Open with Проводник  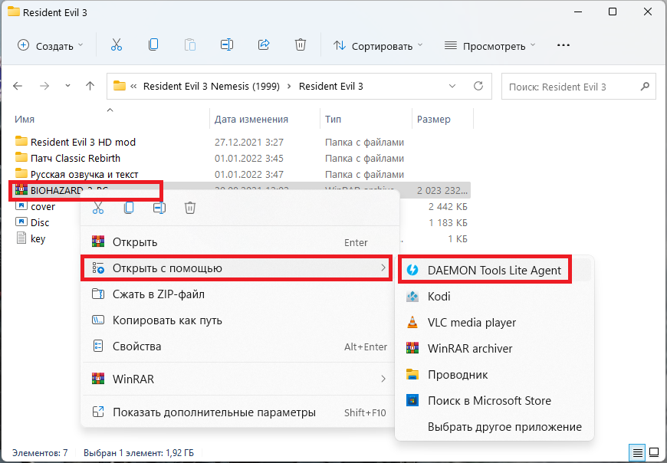click(x=495, y=375)
